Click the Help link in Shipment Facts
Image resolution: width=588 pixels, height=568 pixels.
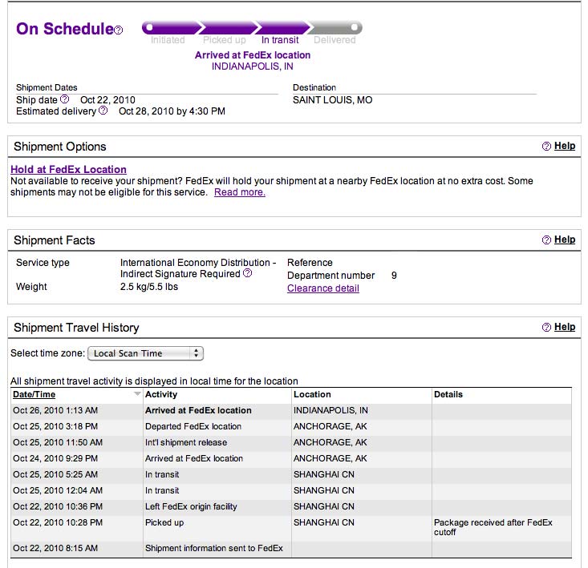tap(565, 240)
